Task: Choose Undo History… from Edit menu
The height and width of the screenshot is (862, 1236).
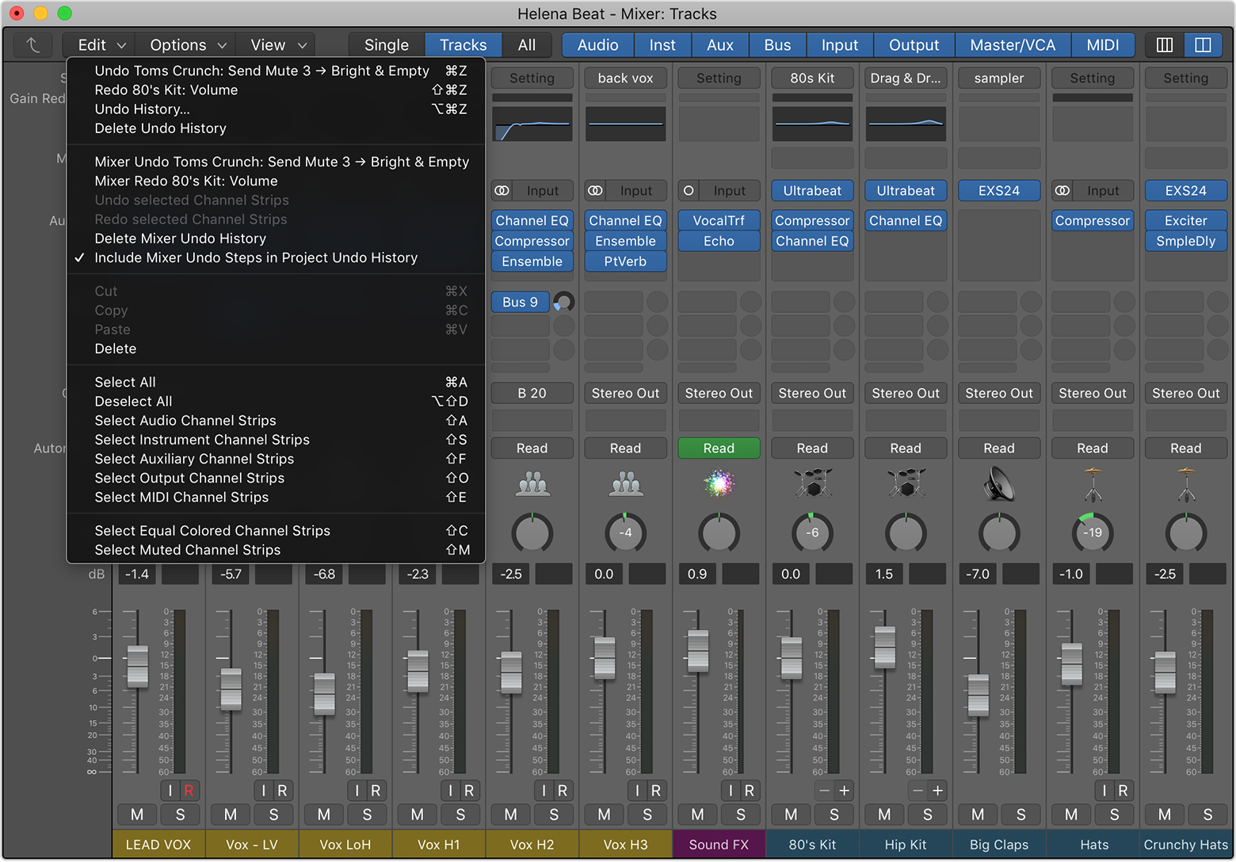Action: pos(276,109)
